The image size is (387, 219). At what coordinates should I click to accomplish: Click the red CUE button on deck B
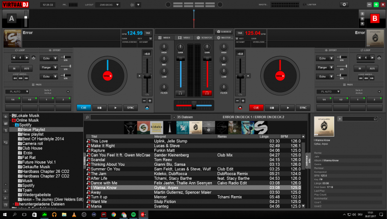pos(256,108)
